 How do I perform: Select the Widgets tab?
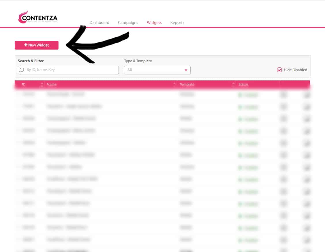click(x=154, y=22)
